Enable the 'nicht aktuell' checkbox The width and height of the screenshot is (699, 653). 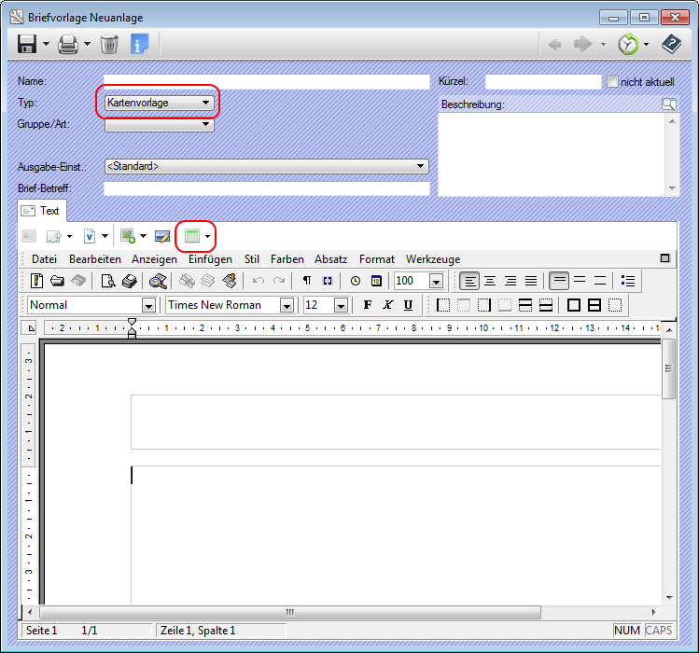[x=613, y=82]
